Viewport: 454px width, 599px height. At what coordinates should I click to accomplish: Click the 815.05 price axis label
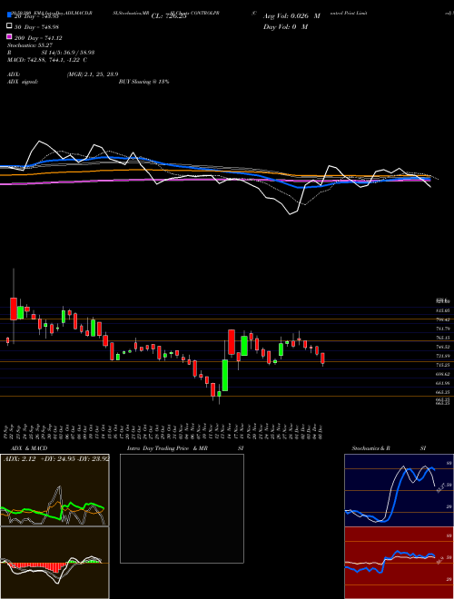(x=442, y=310)
